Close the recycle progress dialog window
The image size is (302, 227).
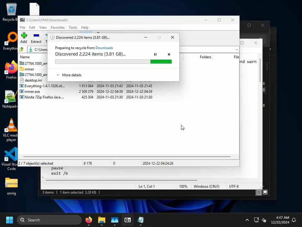click(x=173, y=38)
